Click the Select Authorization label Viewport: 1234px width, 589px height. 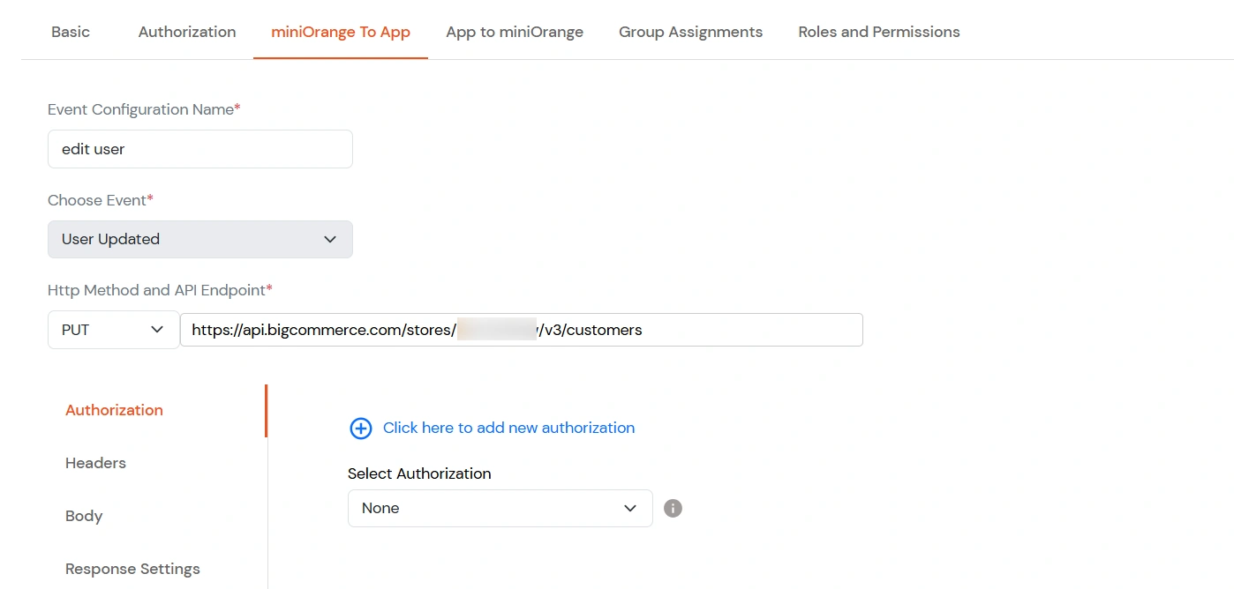coord(419,473)
